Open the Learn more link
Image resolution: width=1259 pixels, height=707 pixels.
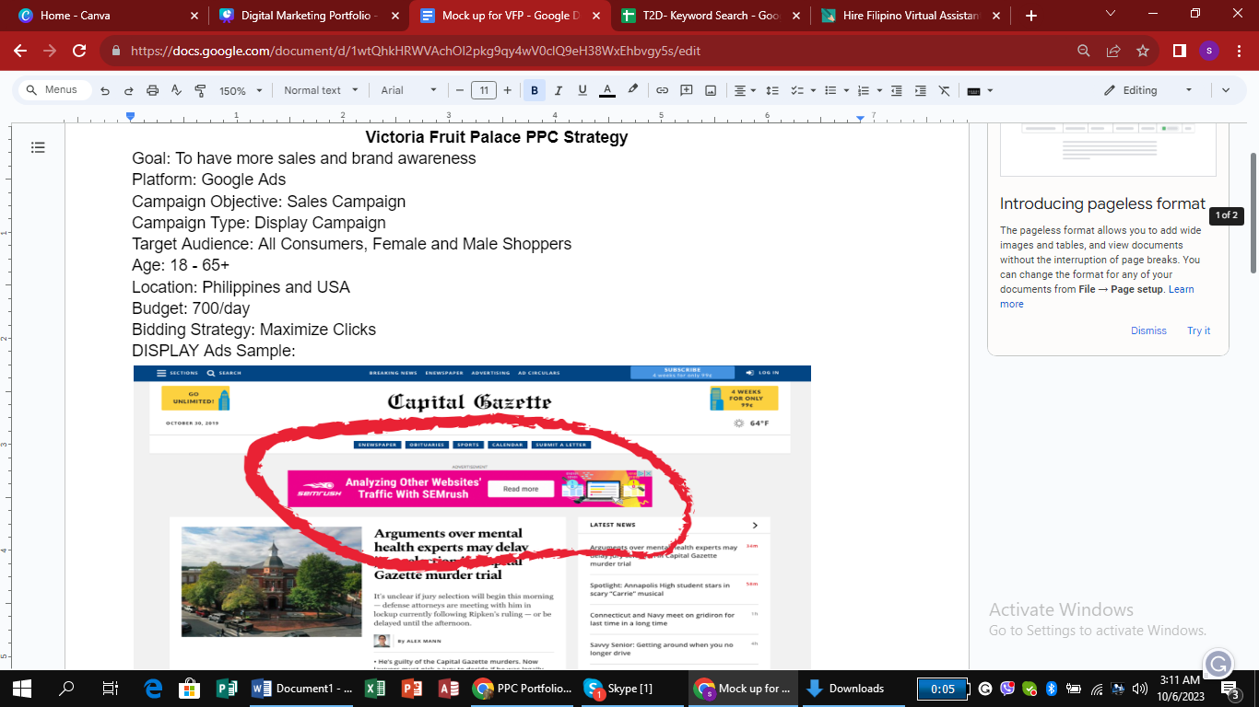click(1097, 296)
